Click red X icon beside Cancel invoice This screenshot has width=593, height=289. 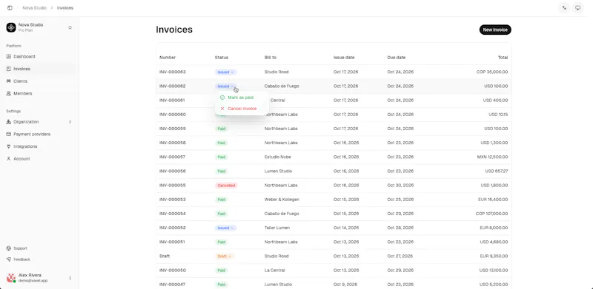222,109
